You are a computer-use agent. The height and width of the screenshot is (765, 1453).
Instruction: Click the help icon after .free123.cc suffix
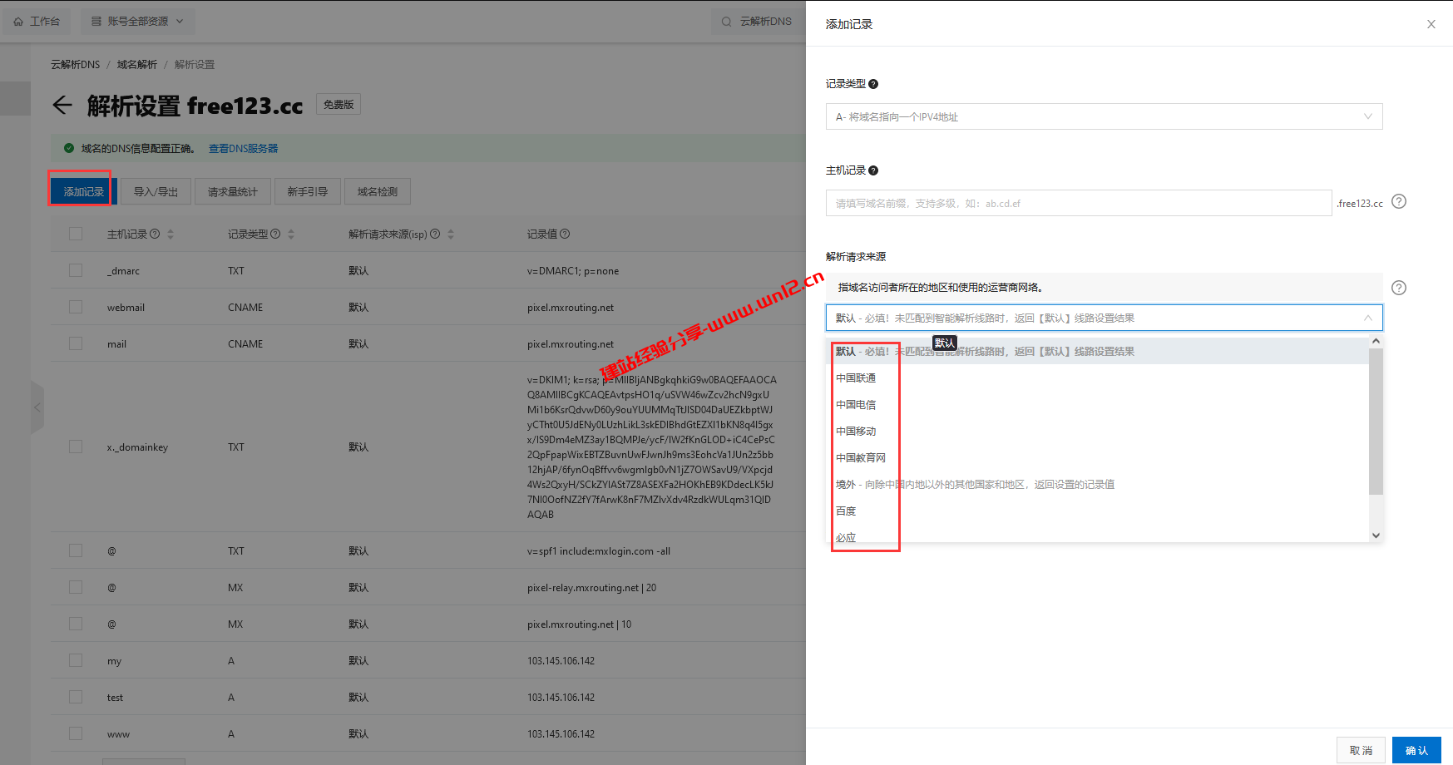(x=1399, y=201)
